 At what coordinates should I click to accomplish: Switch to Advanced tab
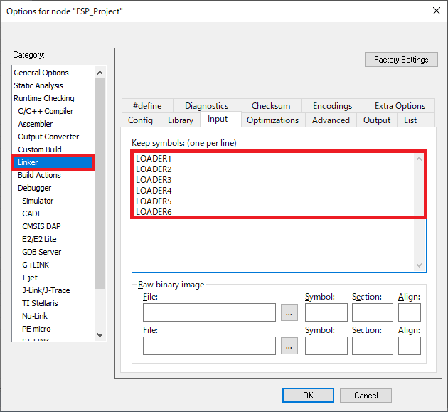click(x=331, y=120)
